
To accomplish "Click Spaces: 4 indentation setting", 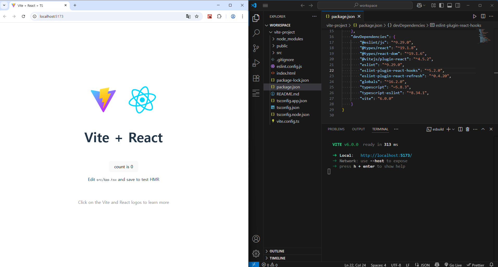I will click(378, 265).
